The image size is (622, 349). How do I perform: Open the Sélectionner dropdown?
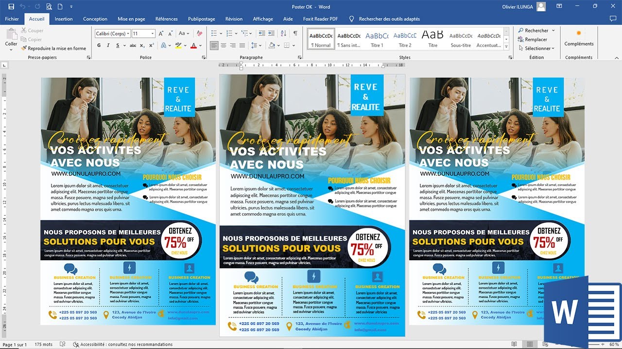point(536,48)
